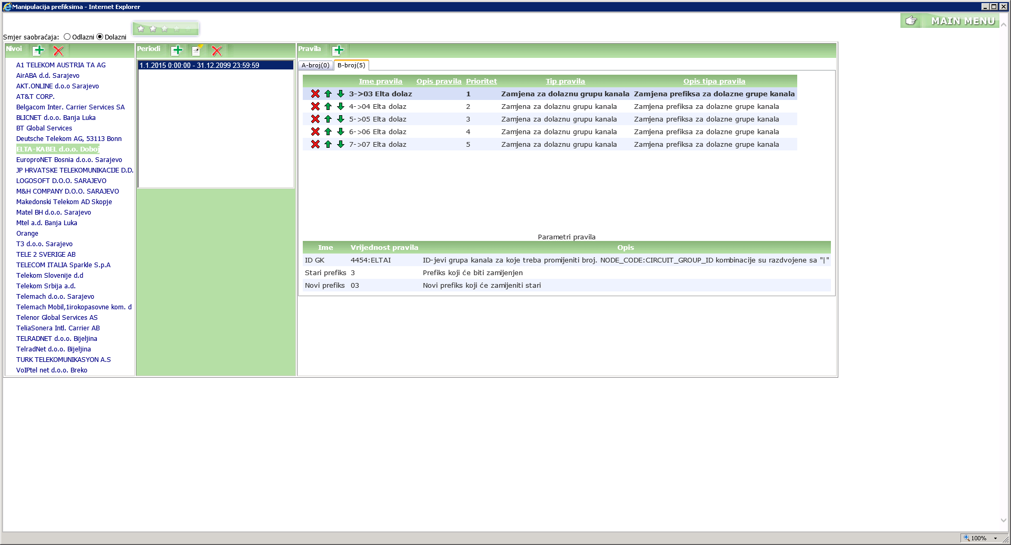The image size is (1011, 545).
Task: Select Telenor Global Services AS
Action: coord(57,318)
